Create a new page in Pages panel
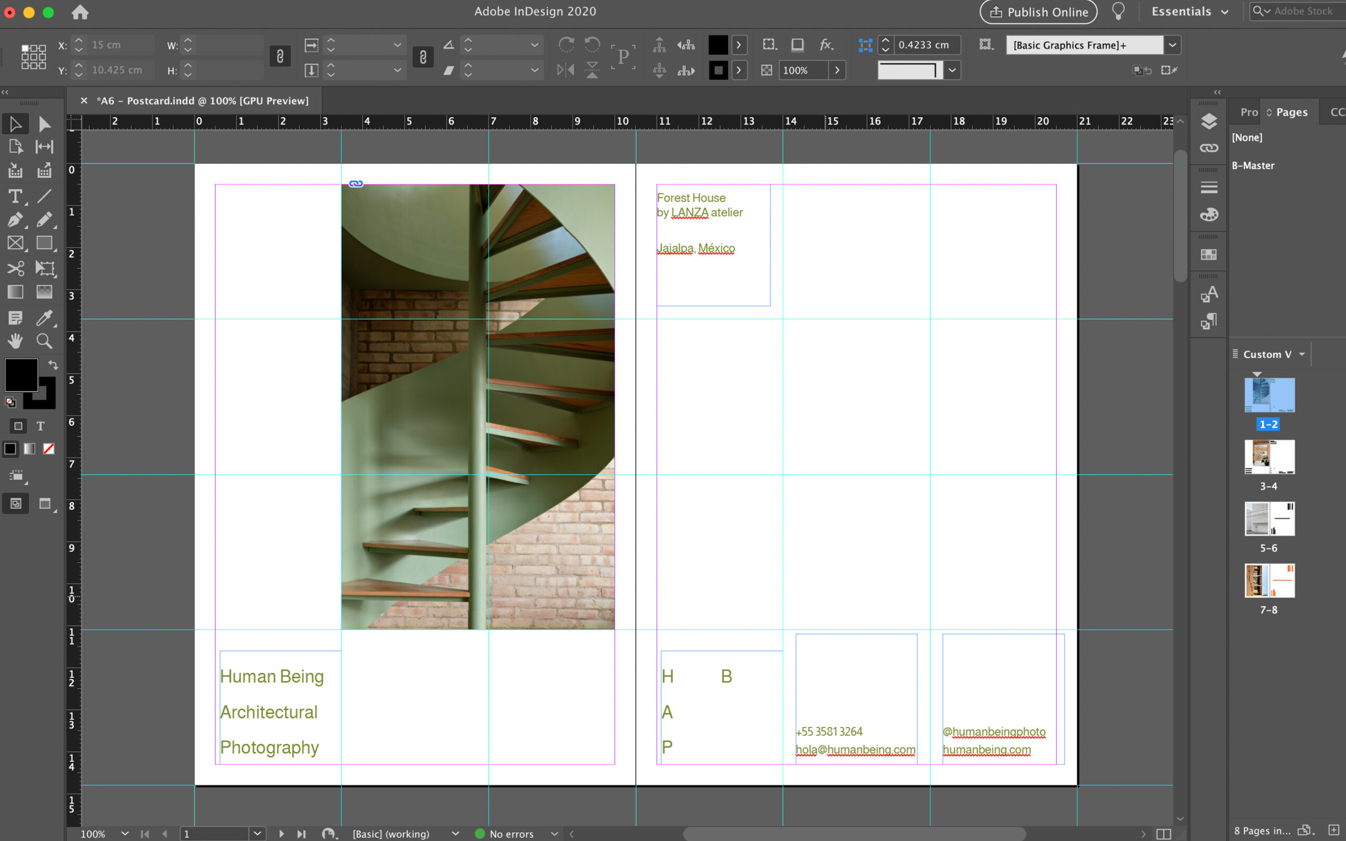Viewport: 1346px width, 841px height. pos(1333,830)
